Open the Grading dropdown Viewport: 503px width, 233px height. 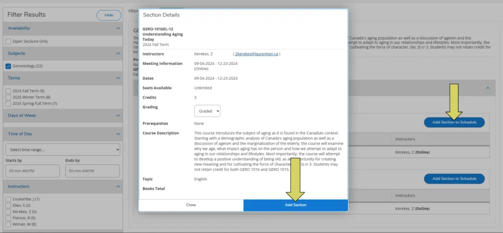pyautogui.click(x=207, y=111)
